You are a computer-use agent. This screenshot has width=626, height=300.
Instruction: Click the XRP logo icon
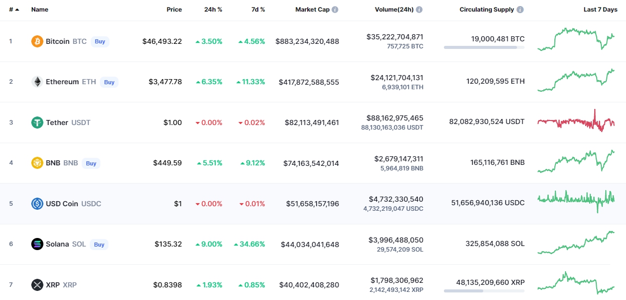click(x=37, y=285)
